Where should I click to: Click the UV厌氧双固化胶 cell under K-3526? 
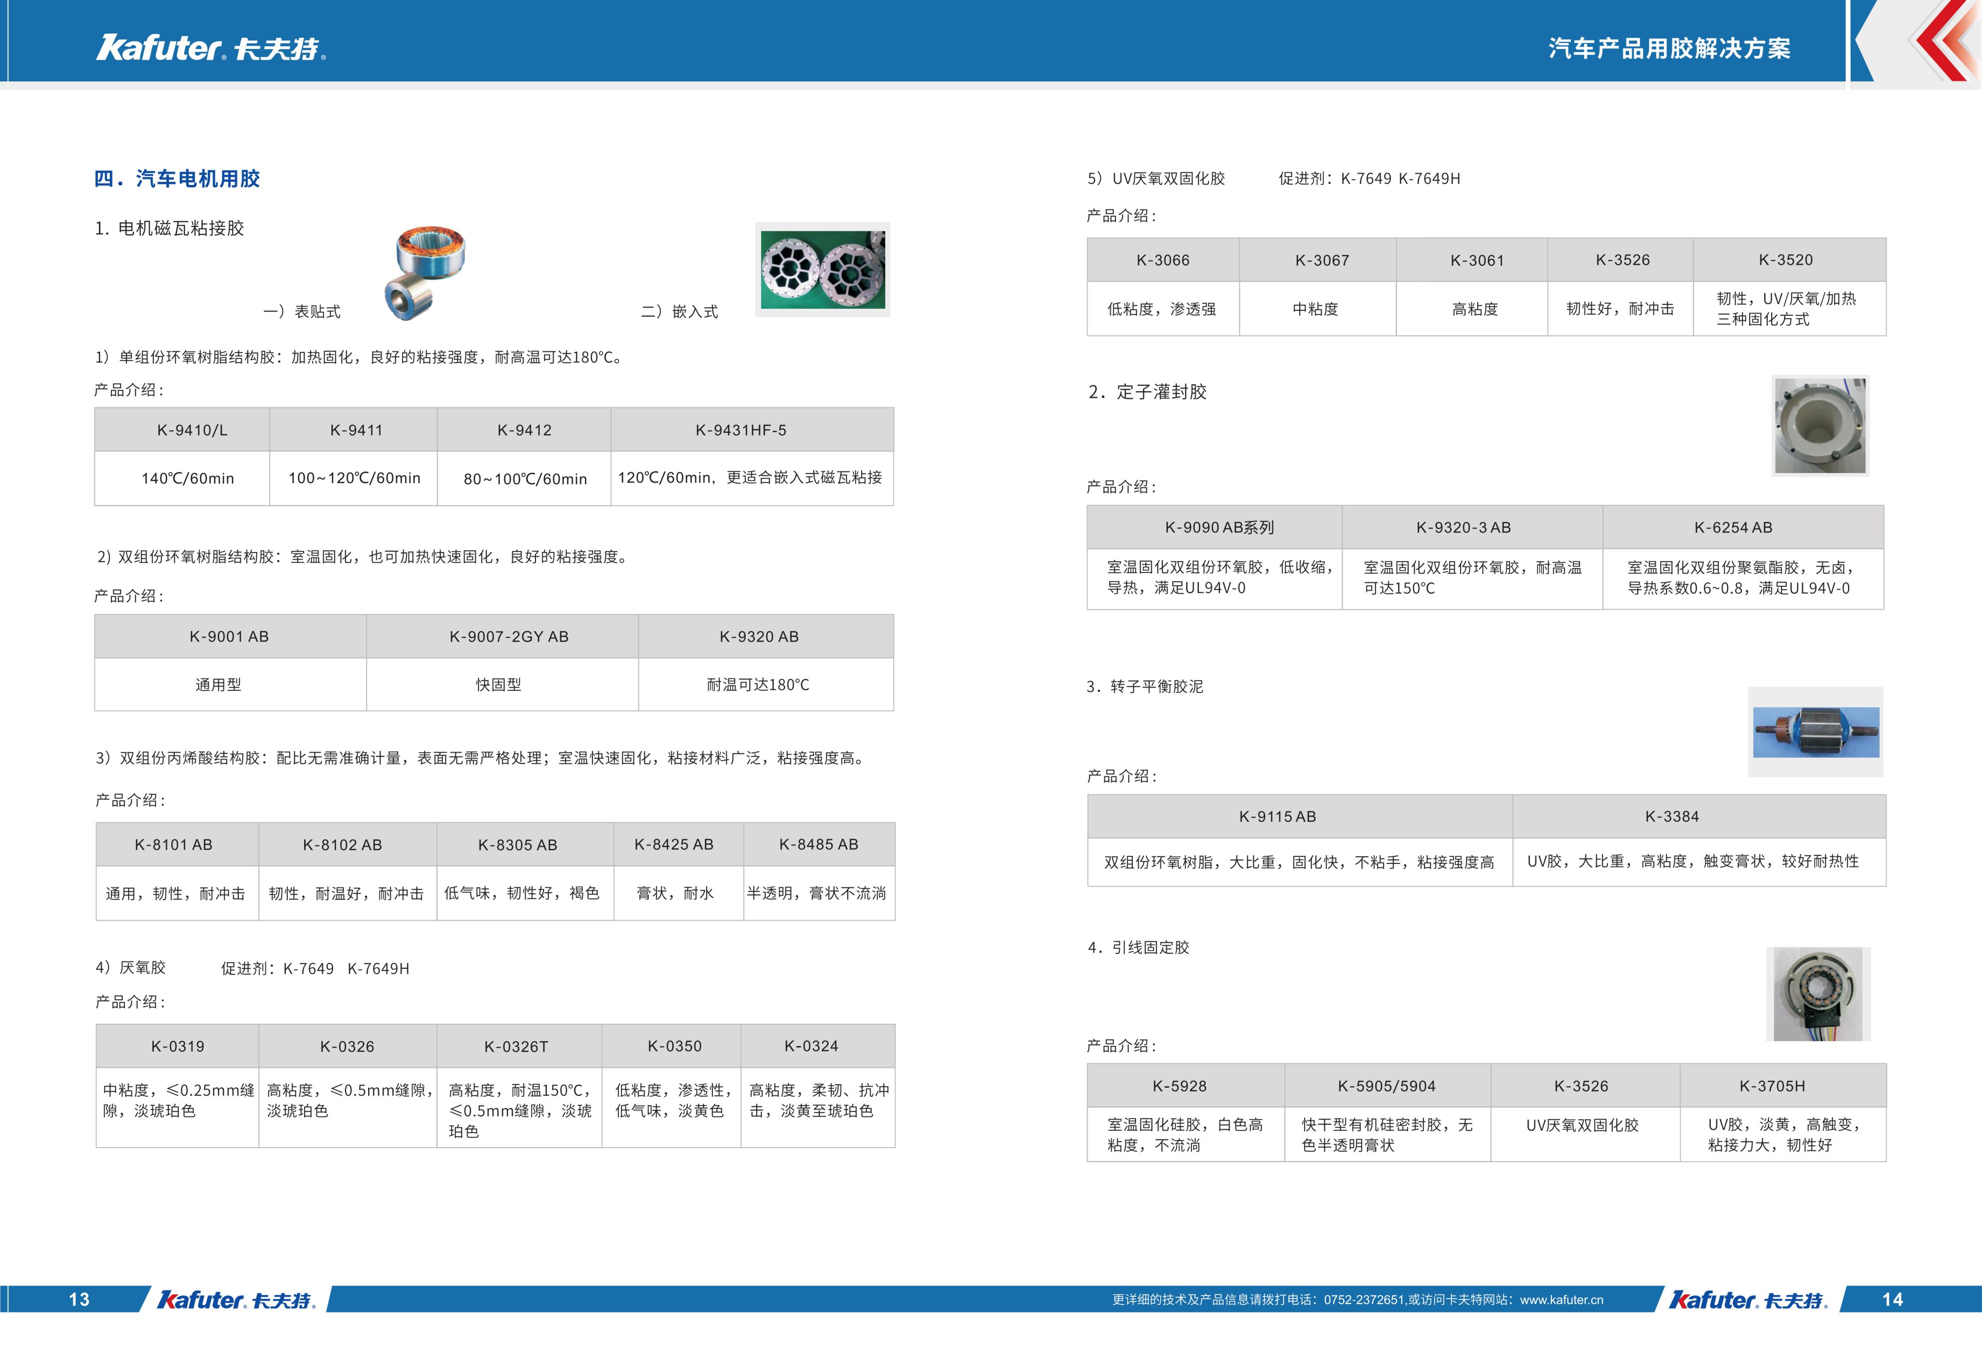click(1585, 1134)
